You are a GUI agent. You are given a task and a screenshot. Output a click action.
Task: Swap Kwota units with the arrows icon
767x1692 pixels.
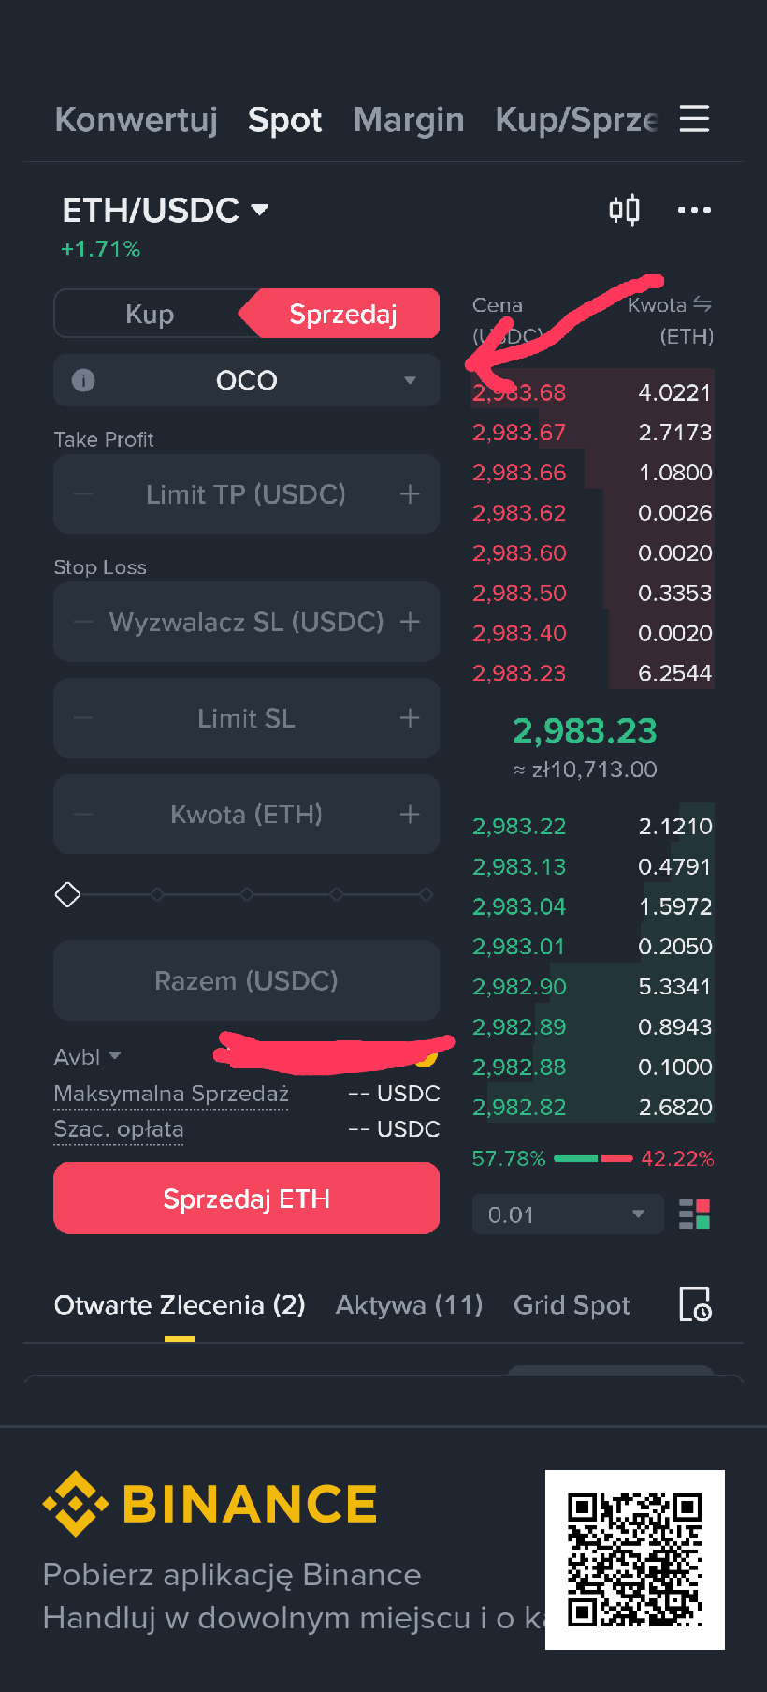pos(702,304)
